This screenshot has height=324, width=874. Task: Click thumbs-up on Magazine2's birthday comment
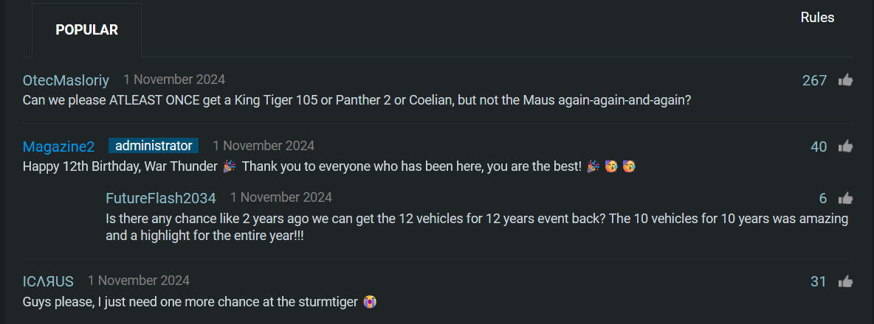845,147
